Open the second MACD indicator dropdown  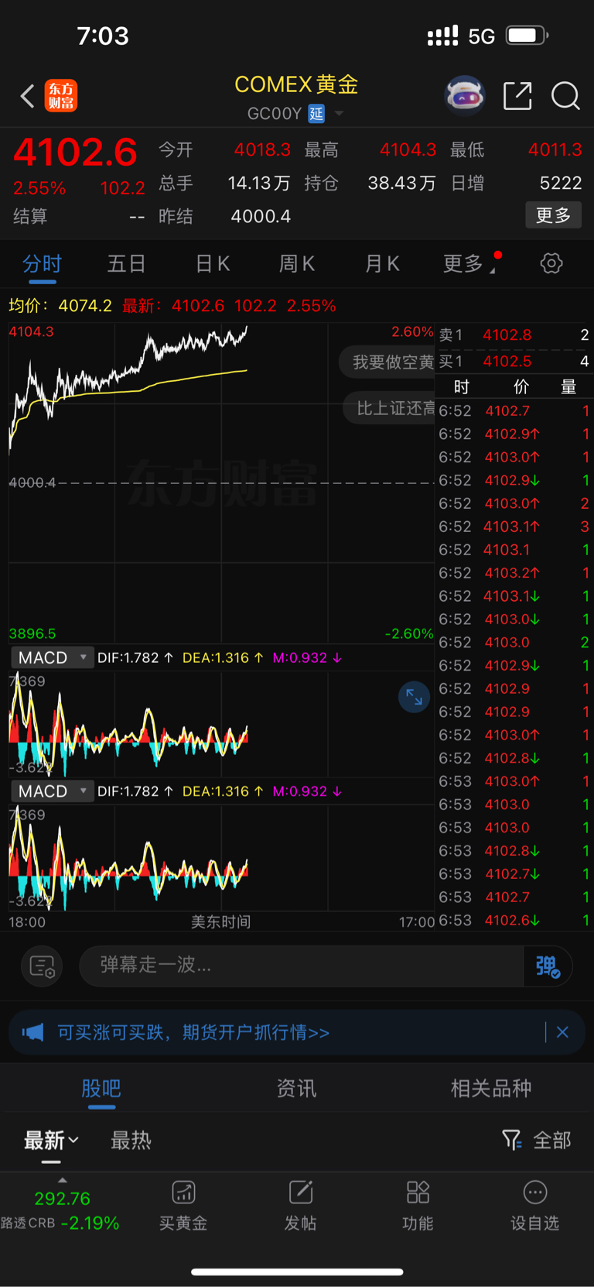click(x=53, y=791)
